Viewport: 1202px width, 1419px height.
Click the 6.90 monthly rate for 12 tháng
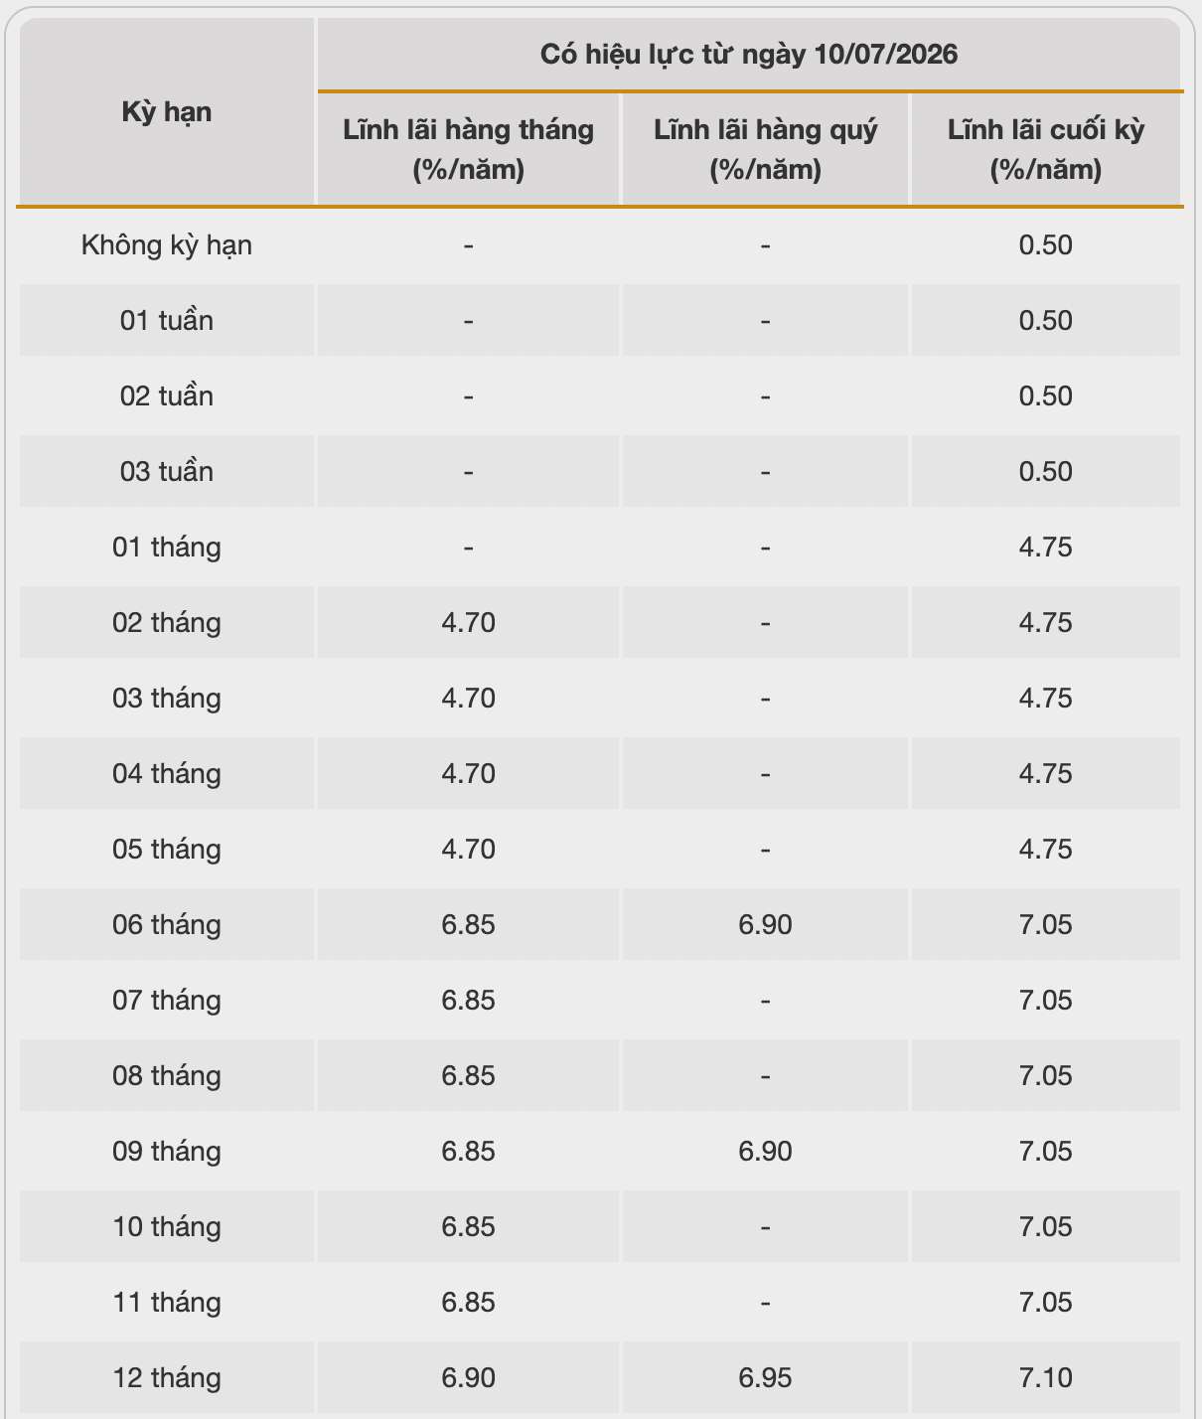tap(468, 1377)
